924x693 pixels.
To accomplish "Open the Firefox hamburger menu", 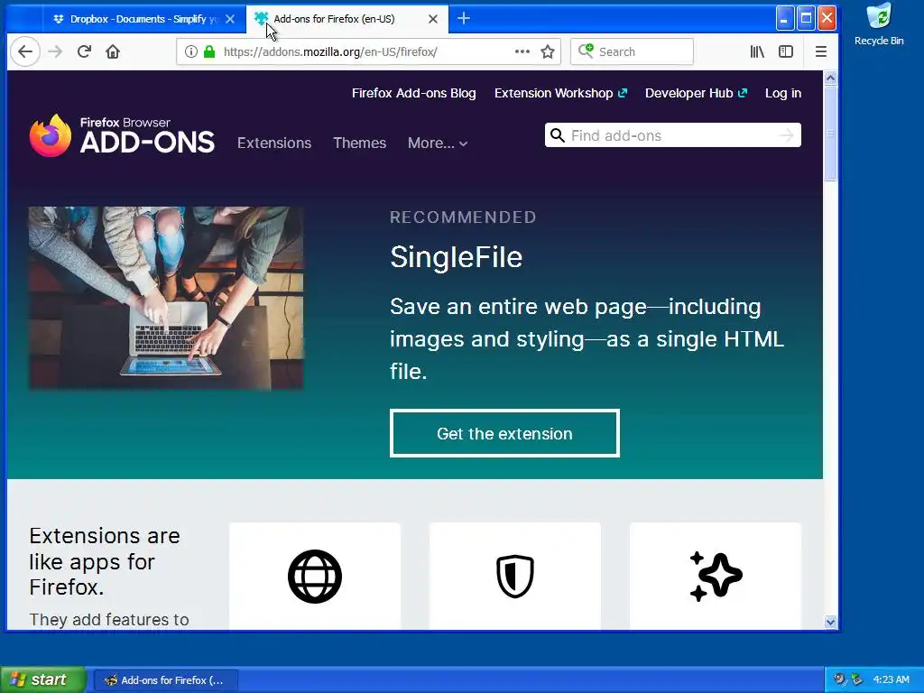I will coord(821,51).
